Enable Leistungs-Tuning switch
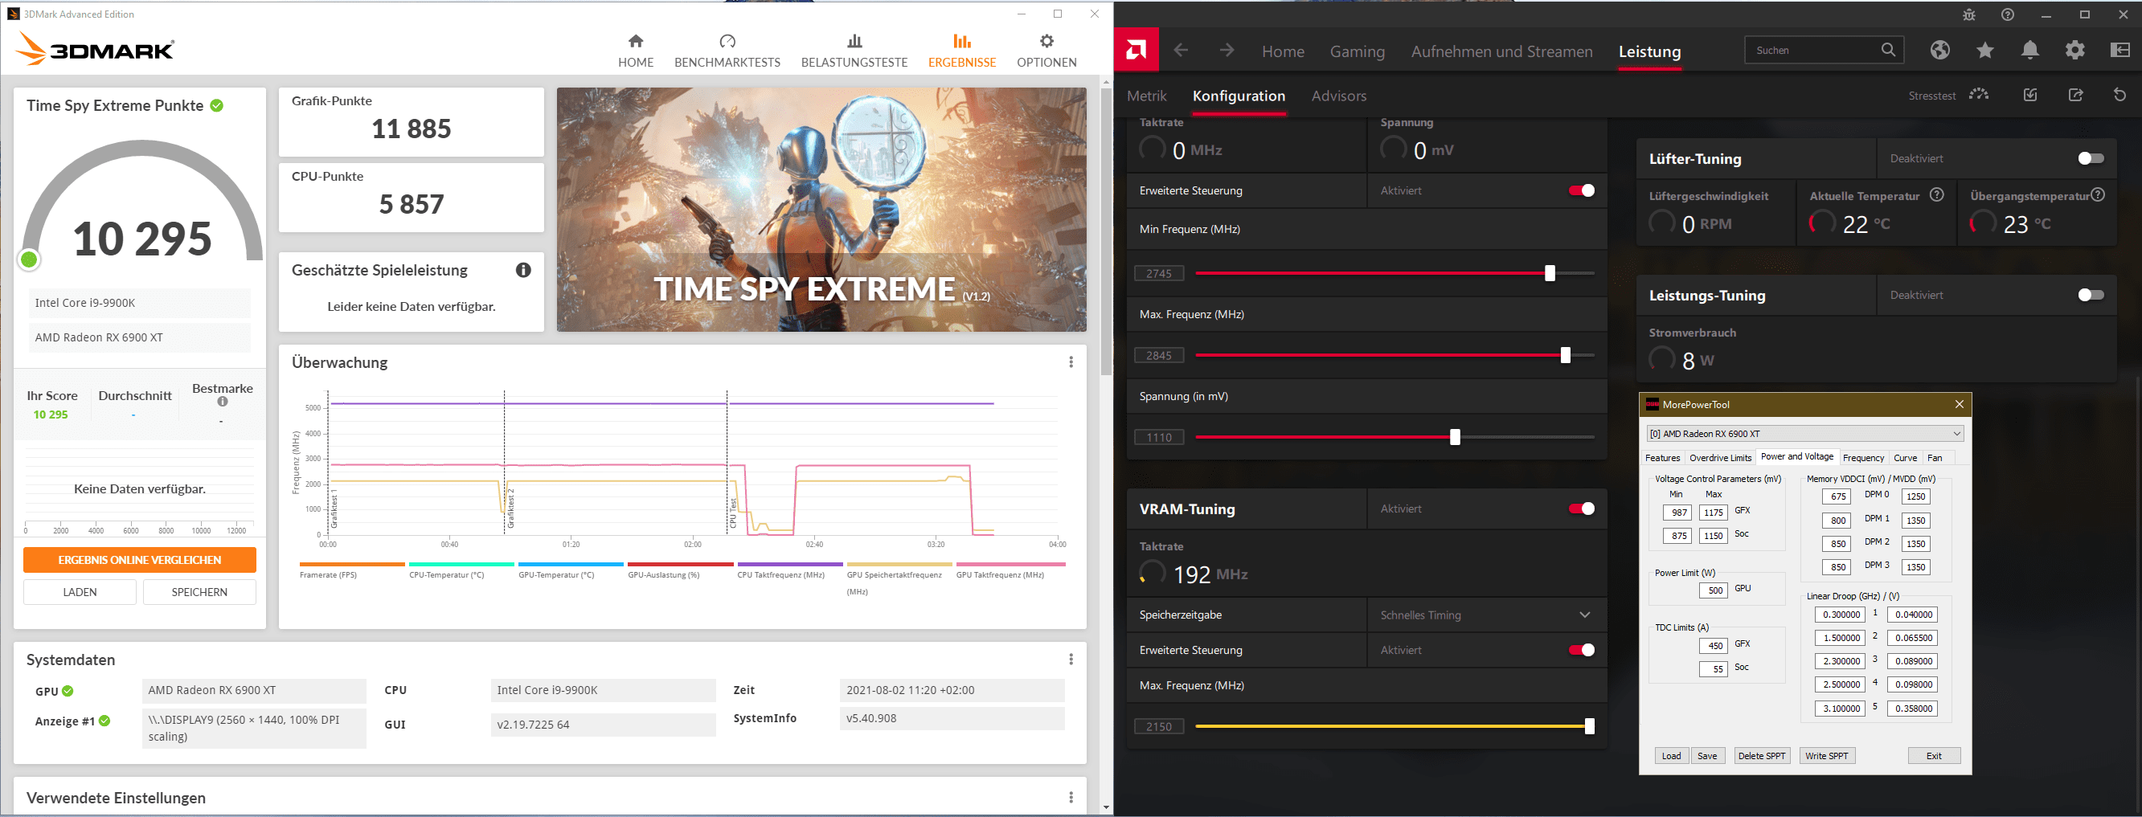 click(2091, 295)
